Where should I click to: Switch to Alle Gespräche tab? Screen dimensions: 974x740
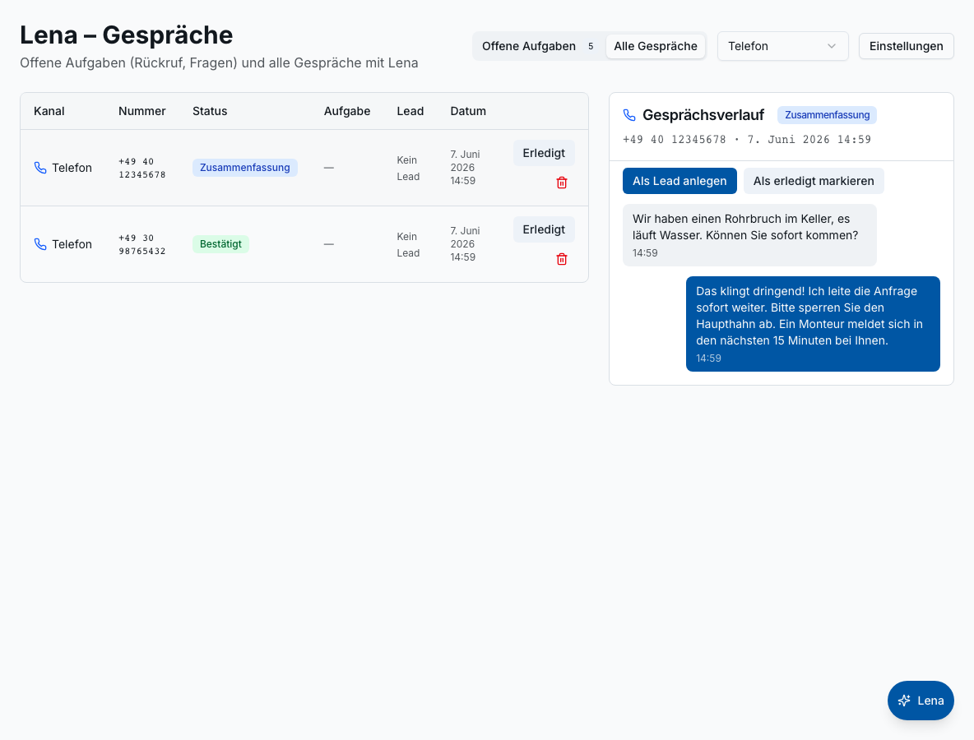[x=656, y=46]
